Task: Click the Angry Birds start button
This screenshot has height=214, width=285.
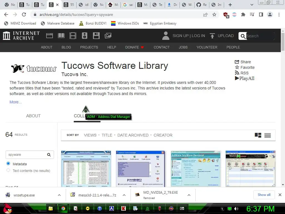Action: click(7, 208)
